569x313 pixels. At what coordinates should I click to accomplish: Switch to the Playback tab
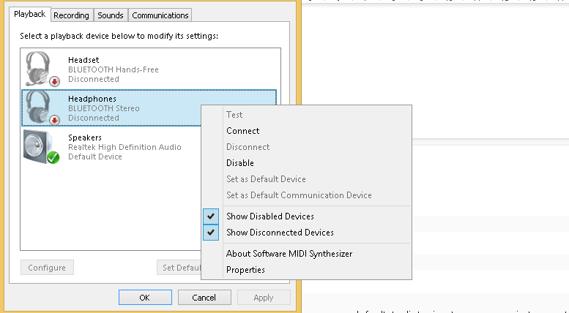coord(30,14)
